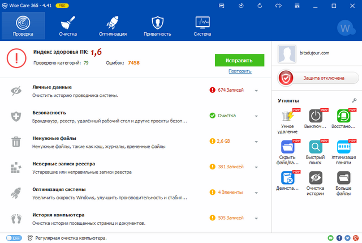Expand the Ненужные файлы row arrow

pyautogui.click(x=256, y=141)
